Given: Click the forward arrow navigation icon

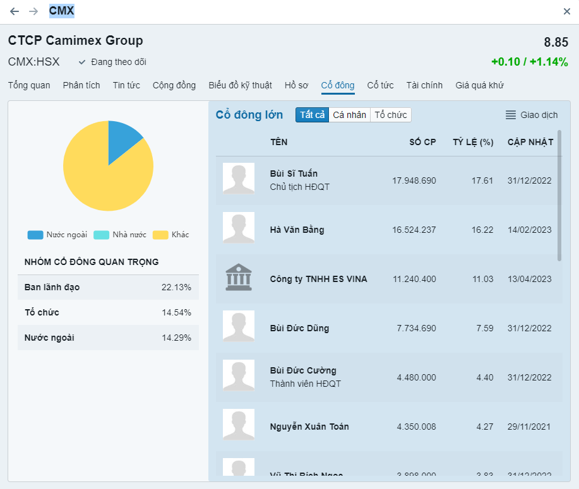Looking at the screenshot, I should click(x=33, y=11).
